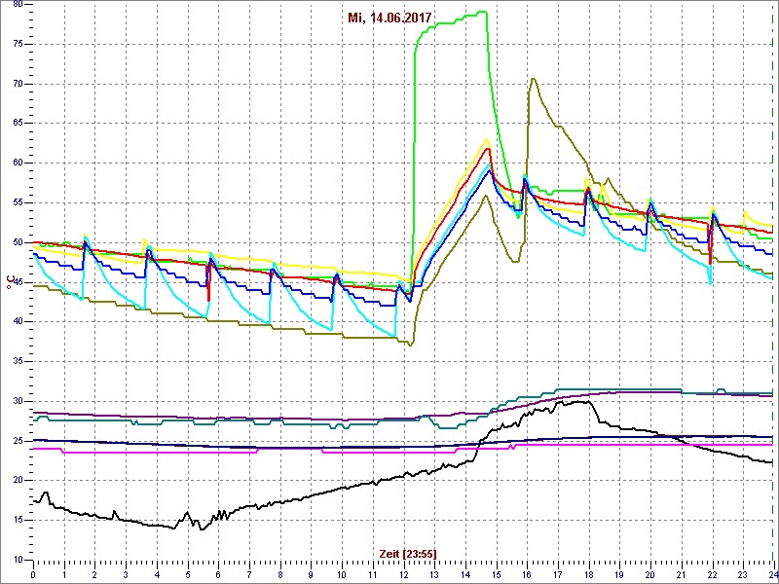Image resolution: width=779 pixels, height=584 pixels.
Task: Click the 20 label on temperature axis
Action: 17,480
